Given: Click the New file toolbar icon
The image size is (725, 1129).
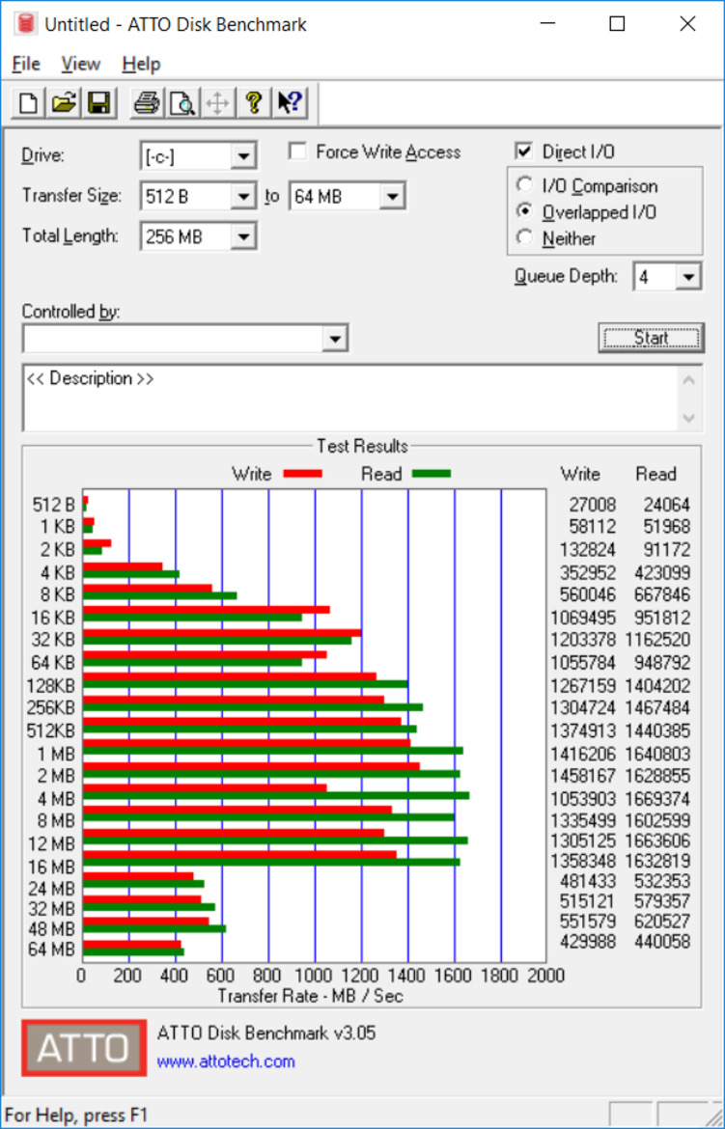Looking at the screenshot, I should [x=28, y=103].
